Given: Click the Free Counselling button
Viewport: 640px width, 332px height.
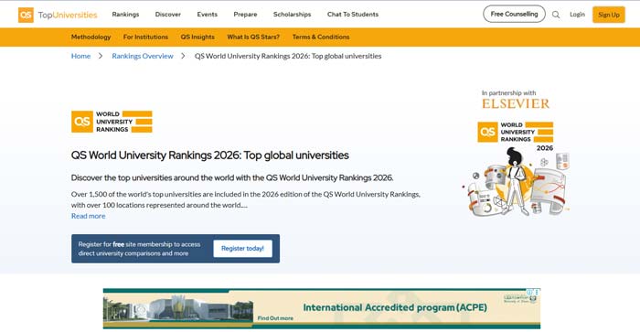Looking at the screenshot, I should (514, 14).
